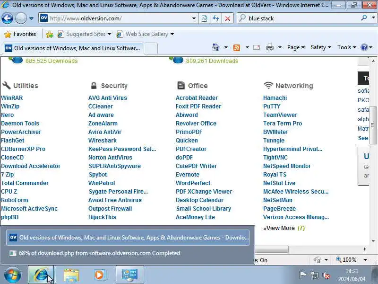Open the search provider dropdown arrow
Image resolution: width=378 pixels, height=284 pixels.
[x=373, y=18]
